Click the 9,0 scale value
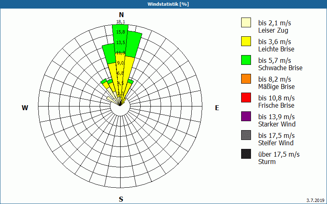327x204 pixels. (121, 63)
